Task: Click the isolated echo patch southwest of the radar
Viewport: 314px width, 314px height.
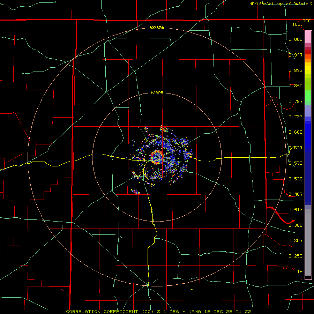Action: [x=135, y=192]
